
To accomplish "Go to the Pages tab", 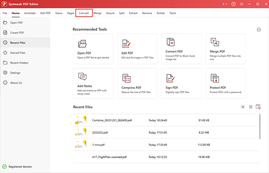I will pyautogui.click(x=70, y=13).
